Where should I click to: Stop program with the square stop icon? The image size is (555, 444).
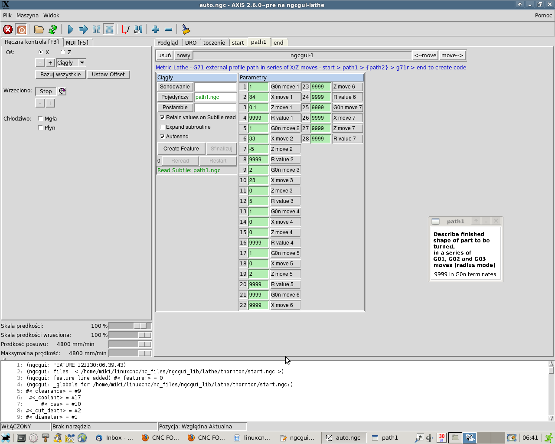coord(109,29)
